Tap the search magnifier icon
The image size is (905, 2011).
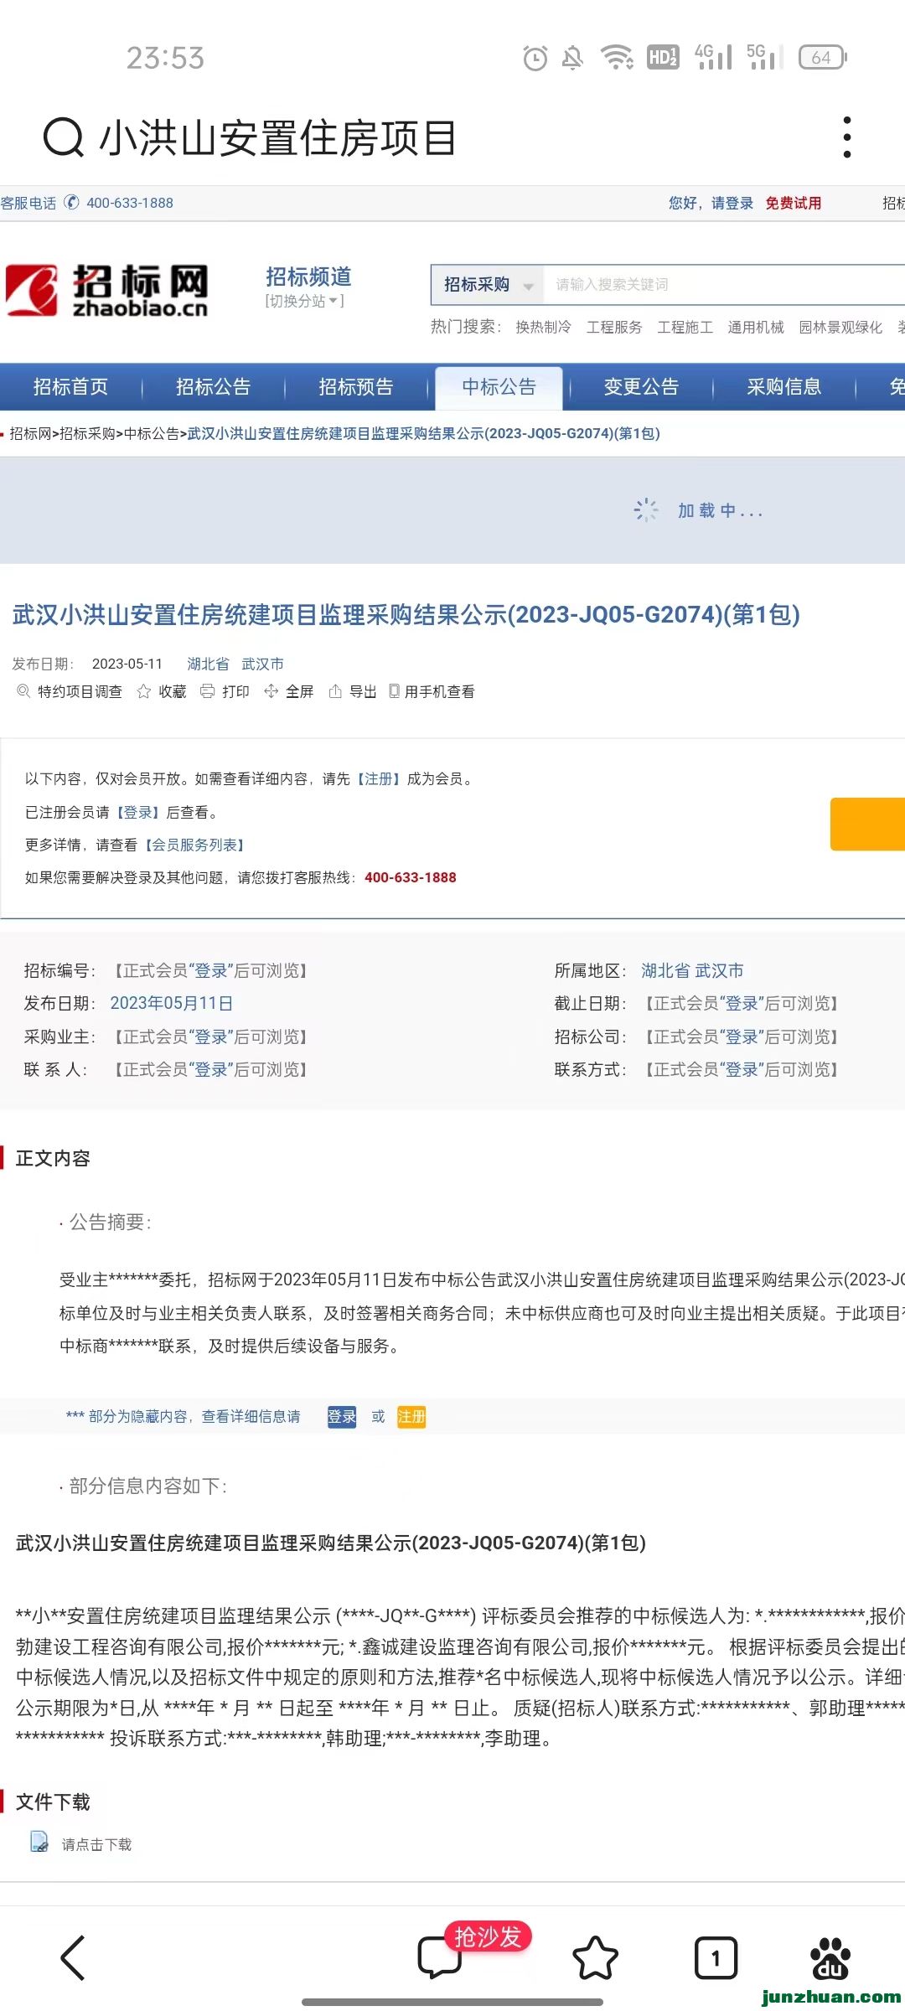click(64, 137)
